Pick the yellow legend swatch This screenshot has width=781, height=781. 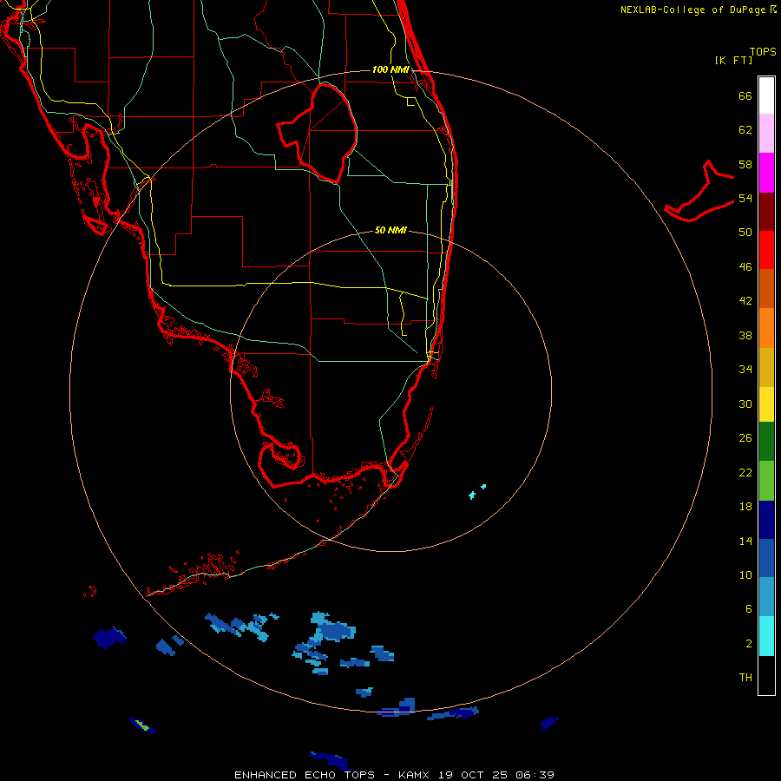point(766,404)
